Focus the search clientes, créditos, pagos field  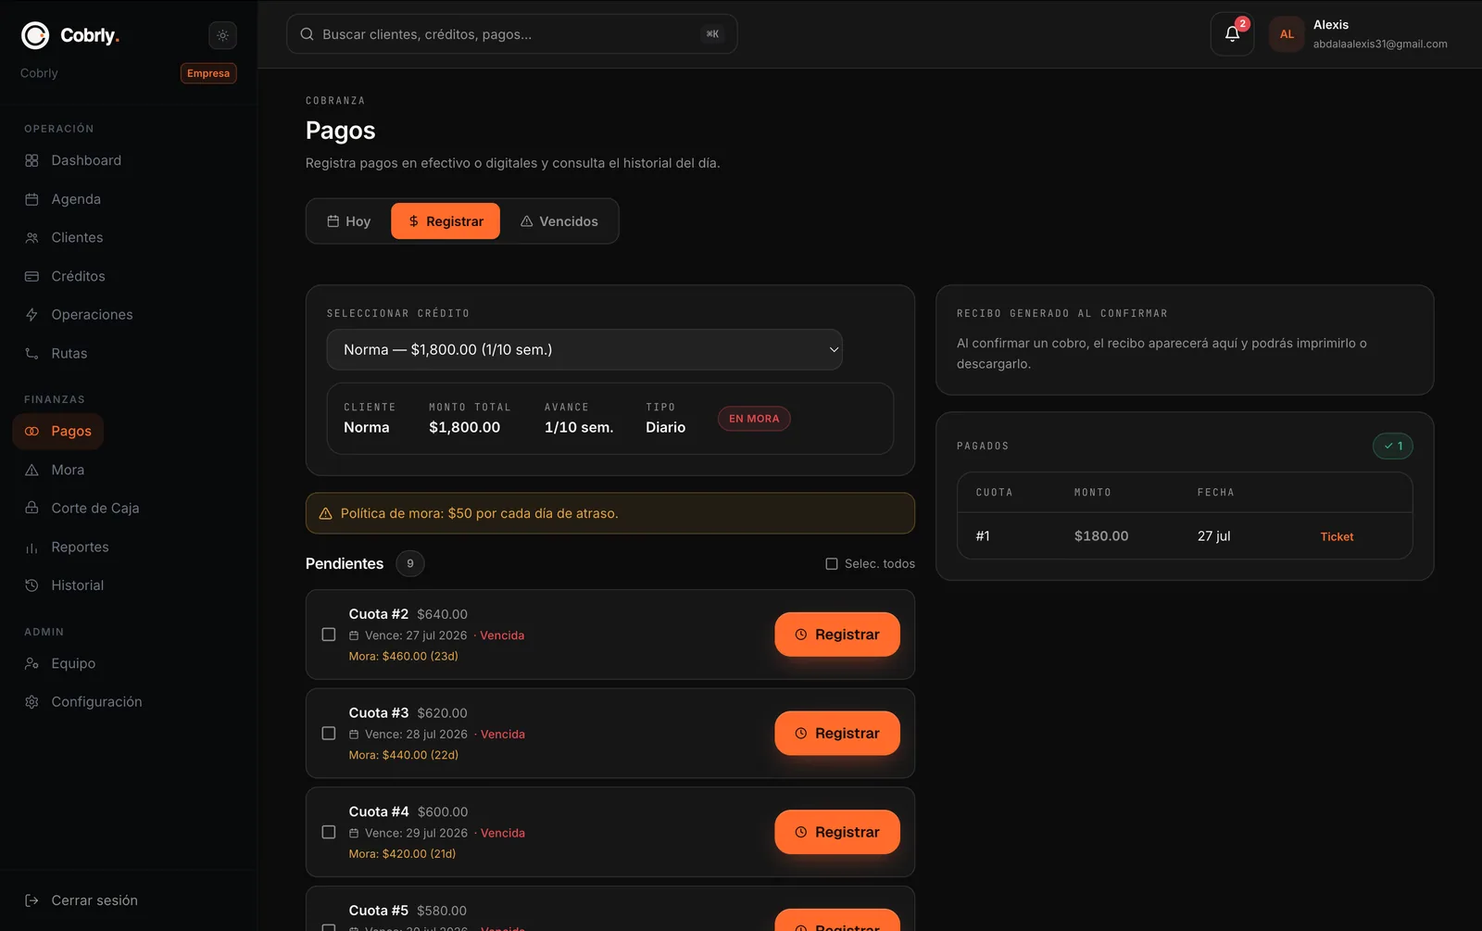click(x=512, y=34)
